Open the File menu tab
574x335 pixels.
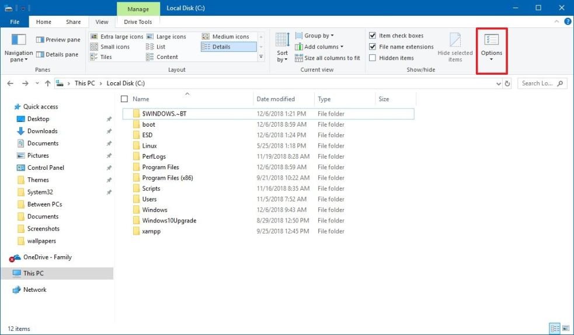coord(15,22)
